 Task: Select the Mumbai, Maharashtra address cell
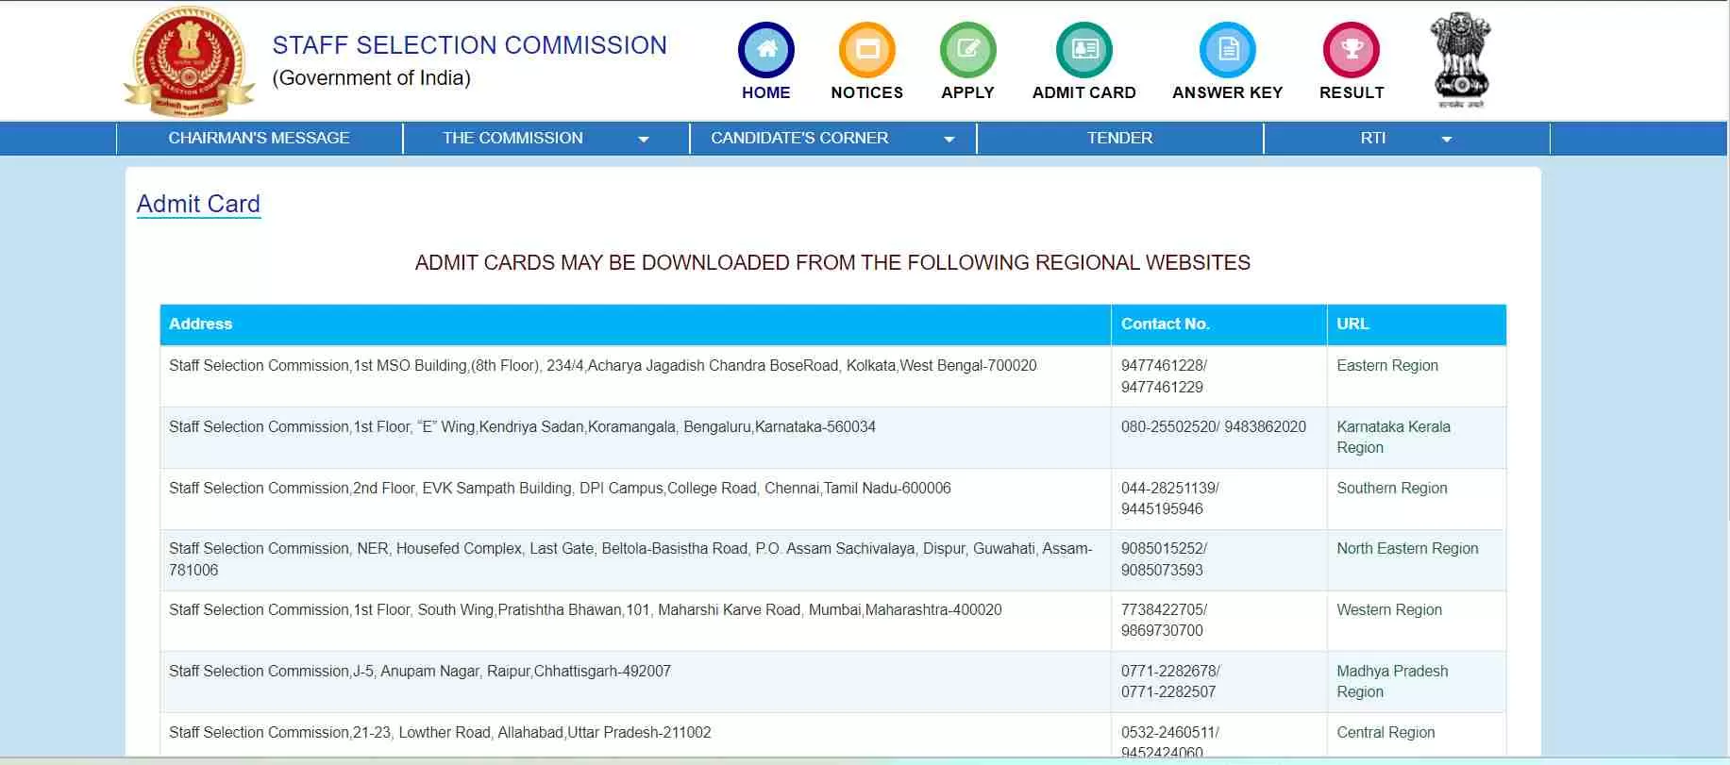635,621
